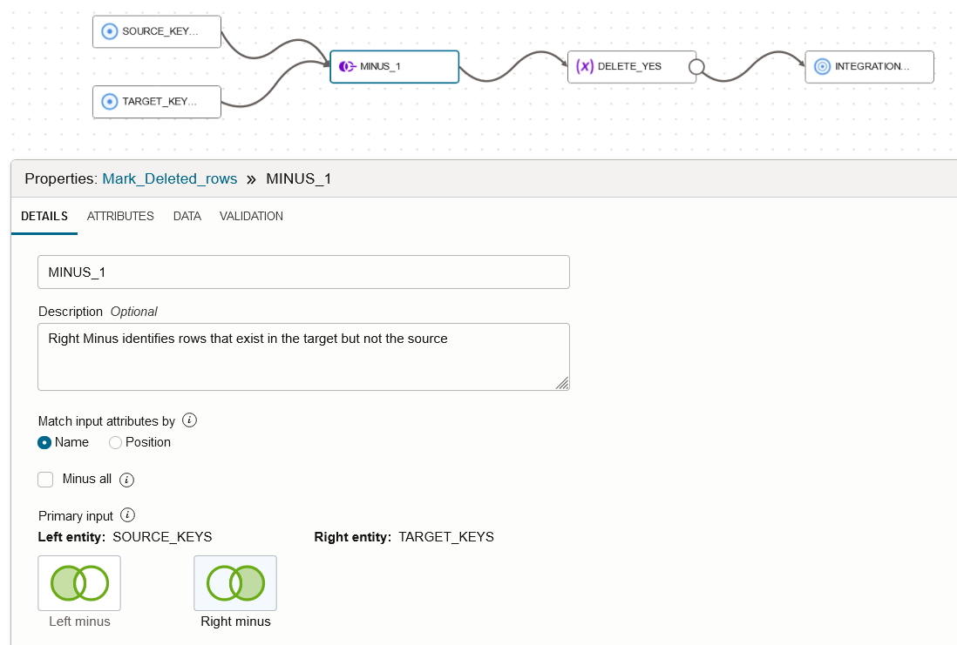Switch to the ATTRIBUTES tab

coord(120,216)
